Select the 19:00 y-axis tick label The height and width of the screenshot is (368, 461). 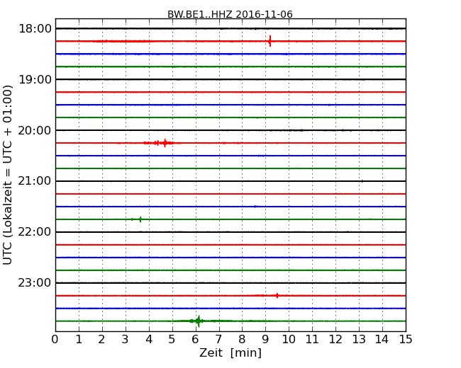(35, 79)
